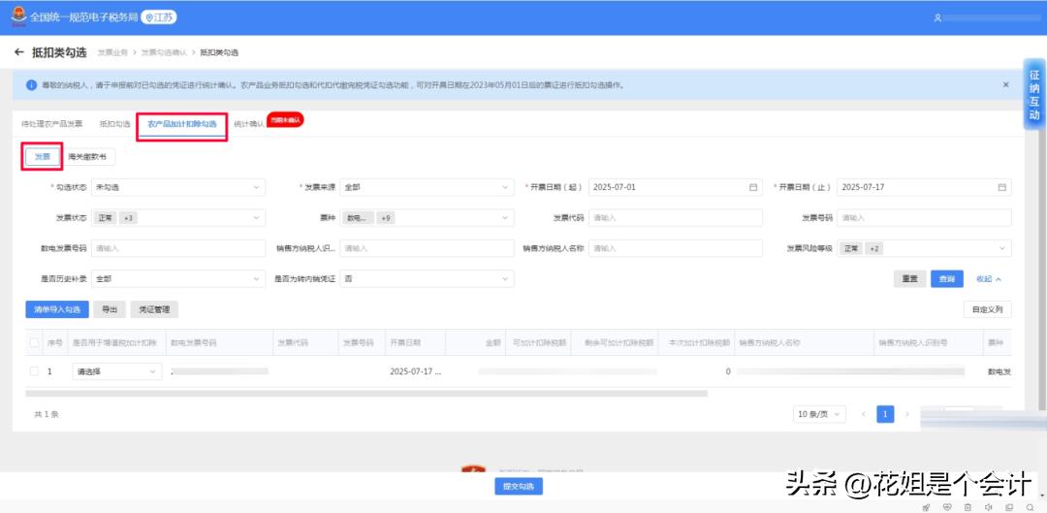Click the sound icon in bottom tray
1047x513 pixels.
point(988,507)
